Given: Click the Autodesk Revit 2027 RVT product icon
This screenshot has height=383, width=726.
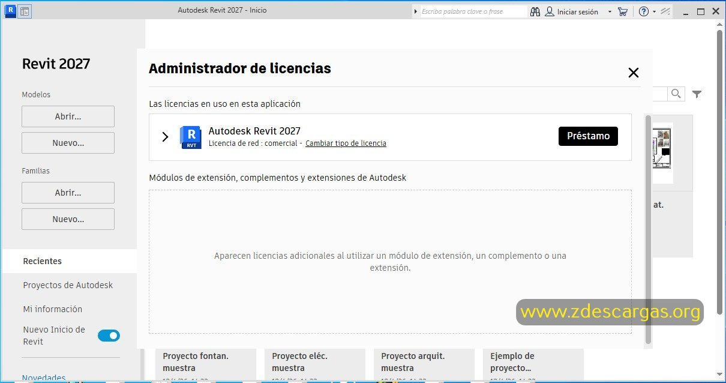Looking at the screenshot, I should tap(190, 137).
